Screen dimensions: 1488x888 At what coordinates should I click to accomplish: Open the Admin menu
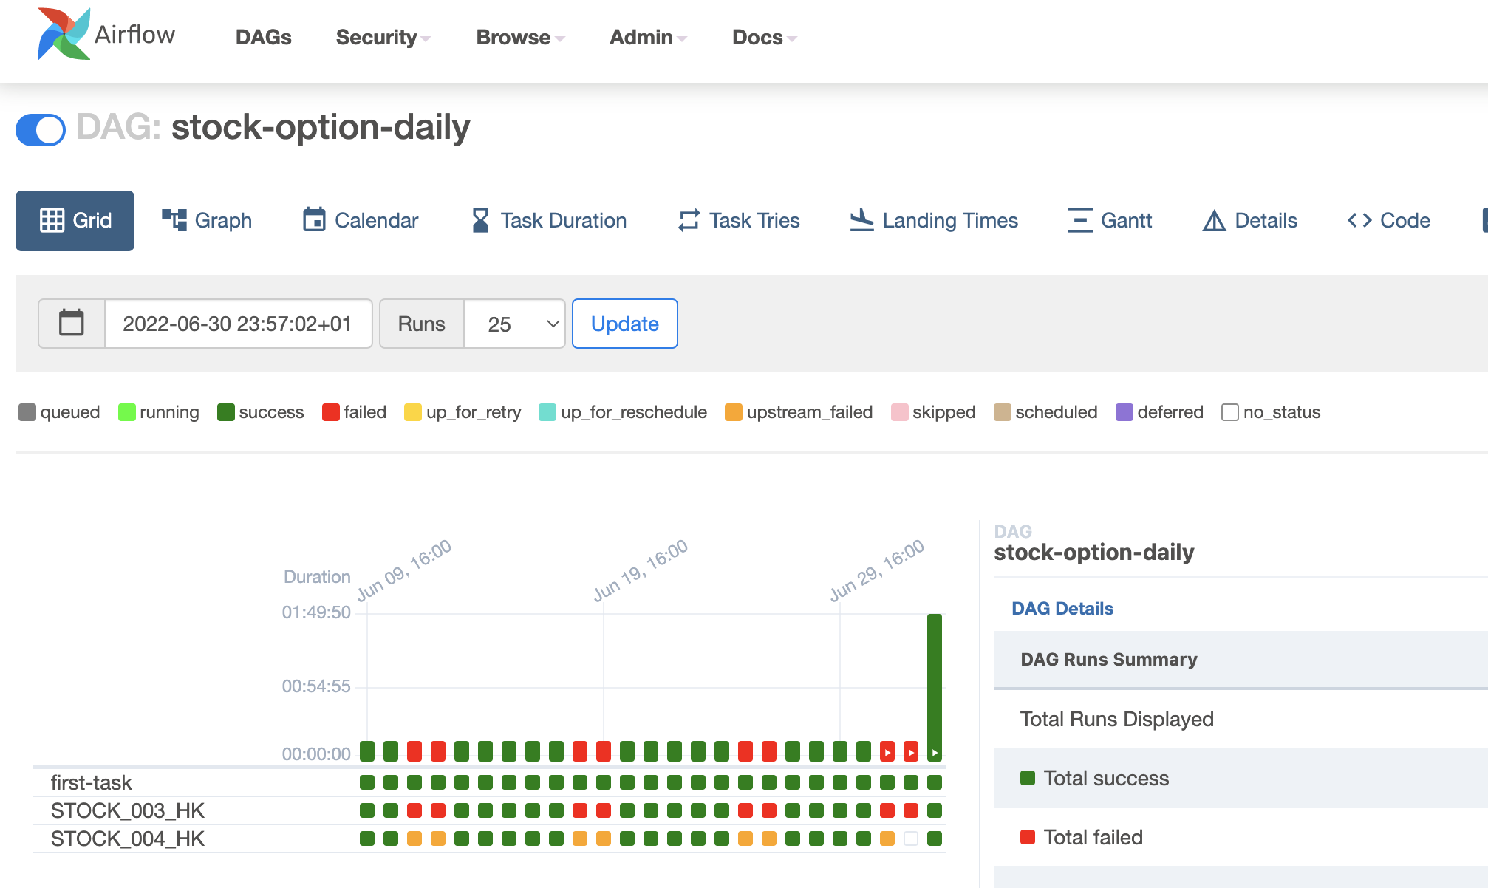[x=647, y=38]
